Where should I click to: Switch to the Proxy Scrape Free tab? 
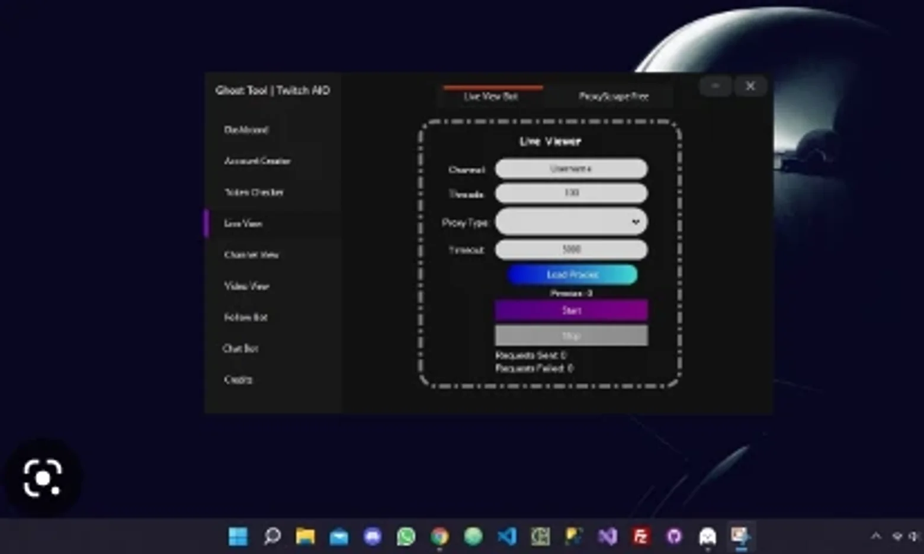click(614, 96)
